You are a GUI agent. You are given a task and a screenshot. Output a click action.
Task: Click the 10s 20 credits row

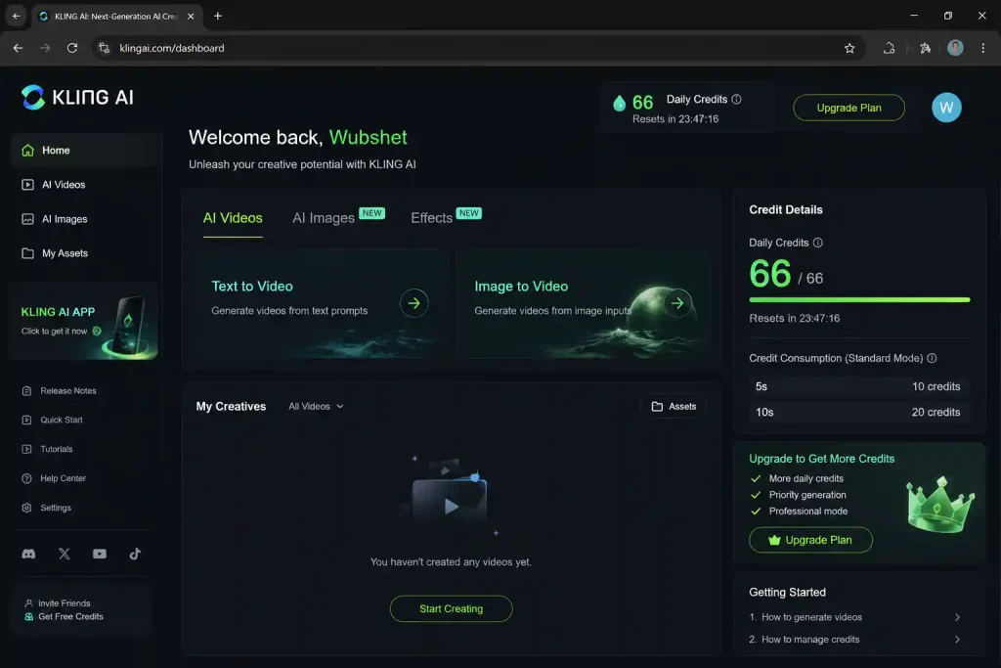857,412
